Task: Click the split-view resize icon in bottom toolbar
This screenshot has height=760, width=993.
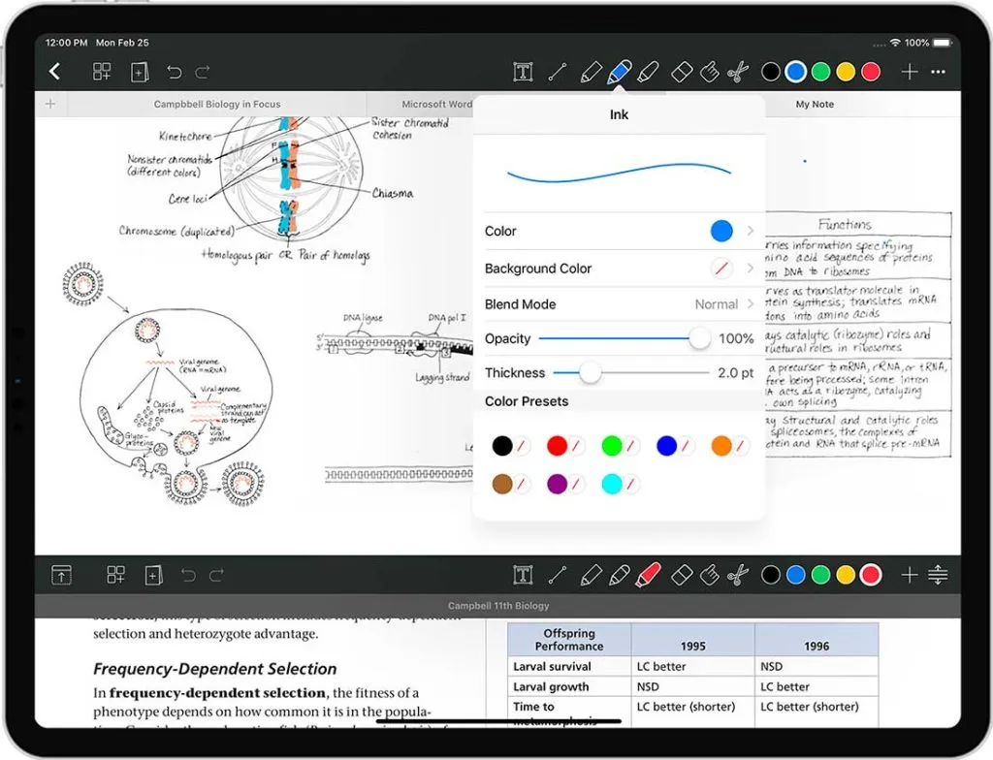Action: click(938, 575)
